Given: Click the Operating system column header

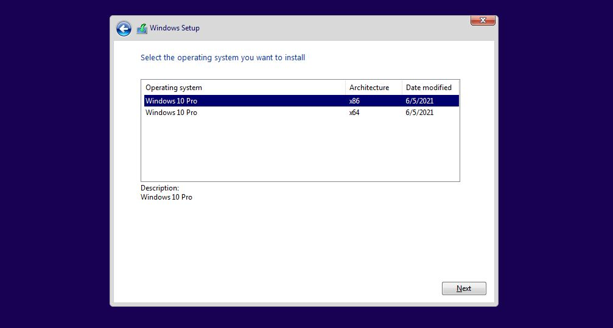Looking at the screenshot, I should click(243, 88).
